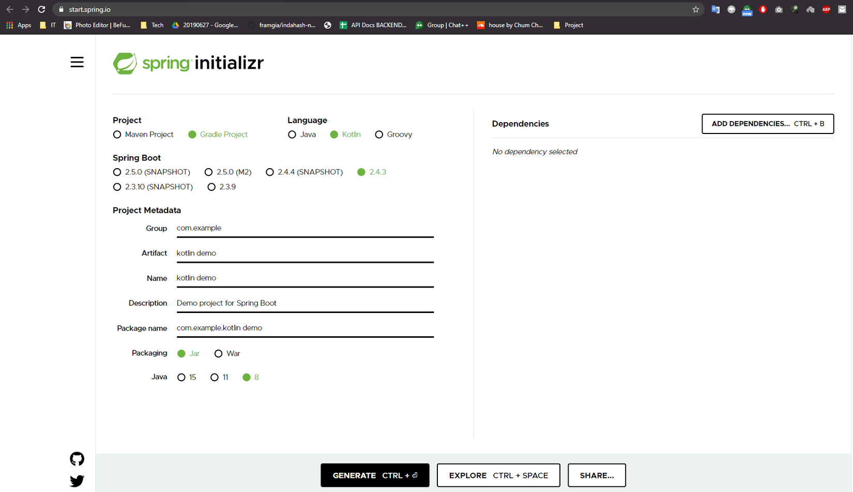Viewport: 853px width, 492px height.
Task: Click the browser forward arrow
Action: click(x=25, y=9)
